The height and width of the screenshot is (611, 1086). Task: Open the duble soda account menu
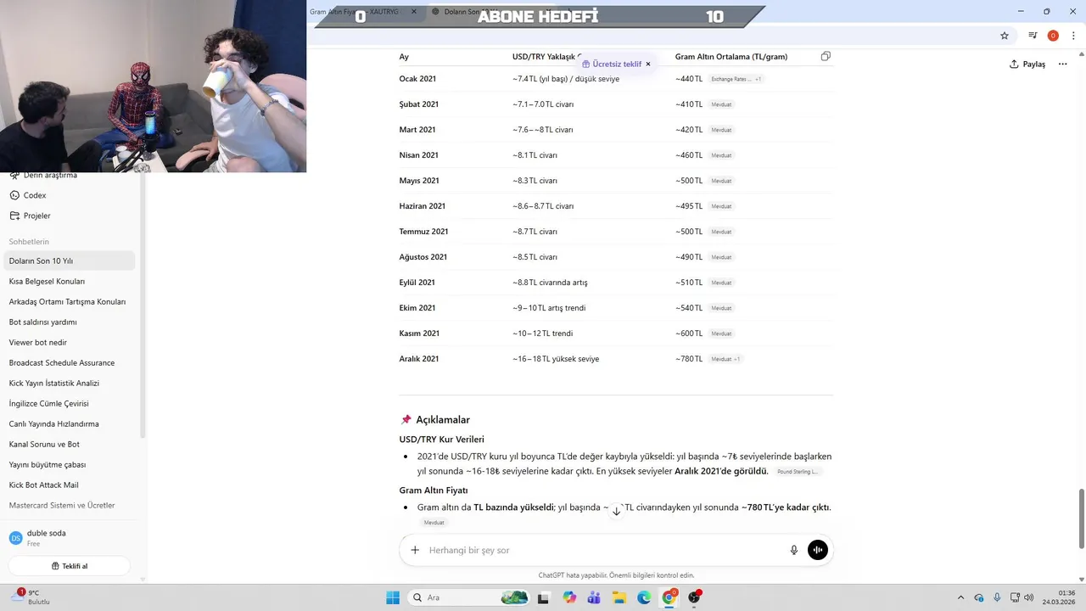pos(70,538)
